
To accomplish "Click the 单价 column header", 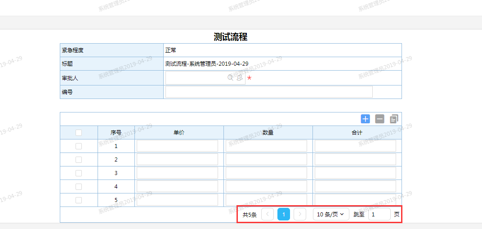I will (179, 133).
